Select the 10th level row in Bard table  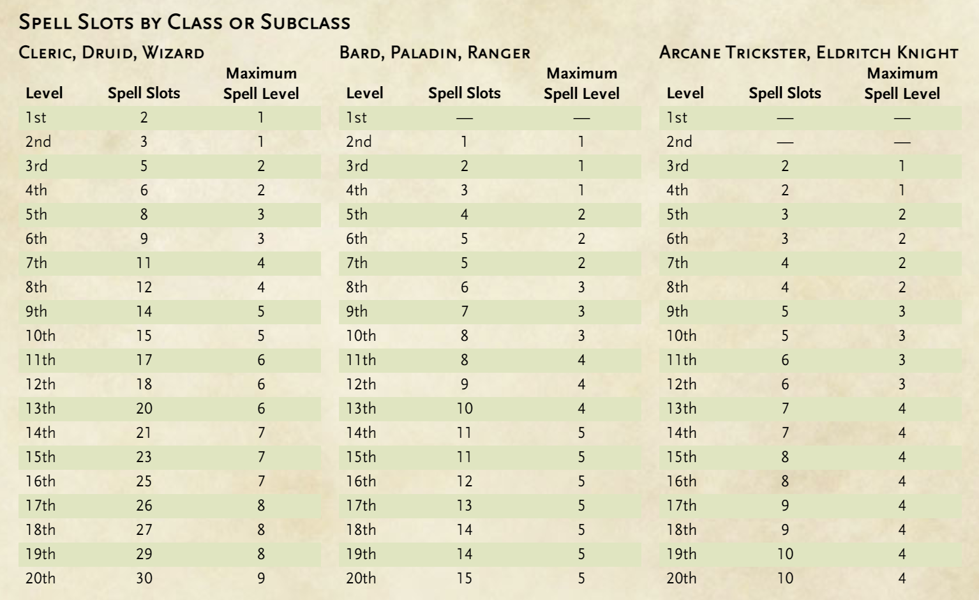point(489,336)
